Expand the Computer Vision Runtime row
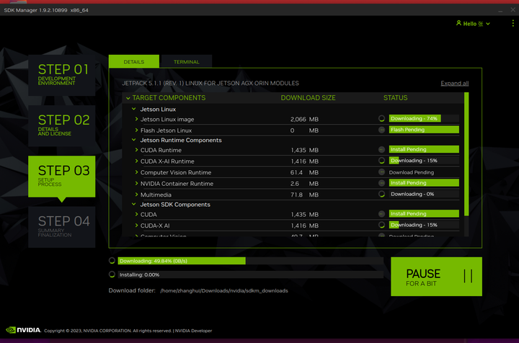 pos(136,172)
